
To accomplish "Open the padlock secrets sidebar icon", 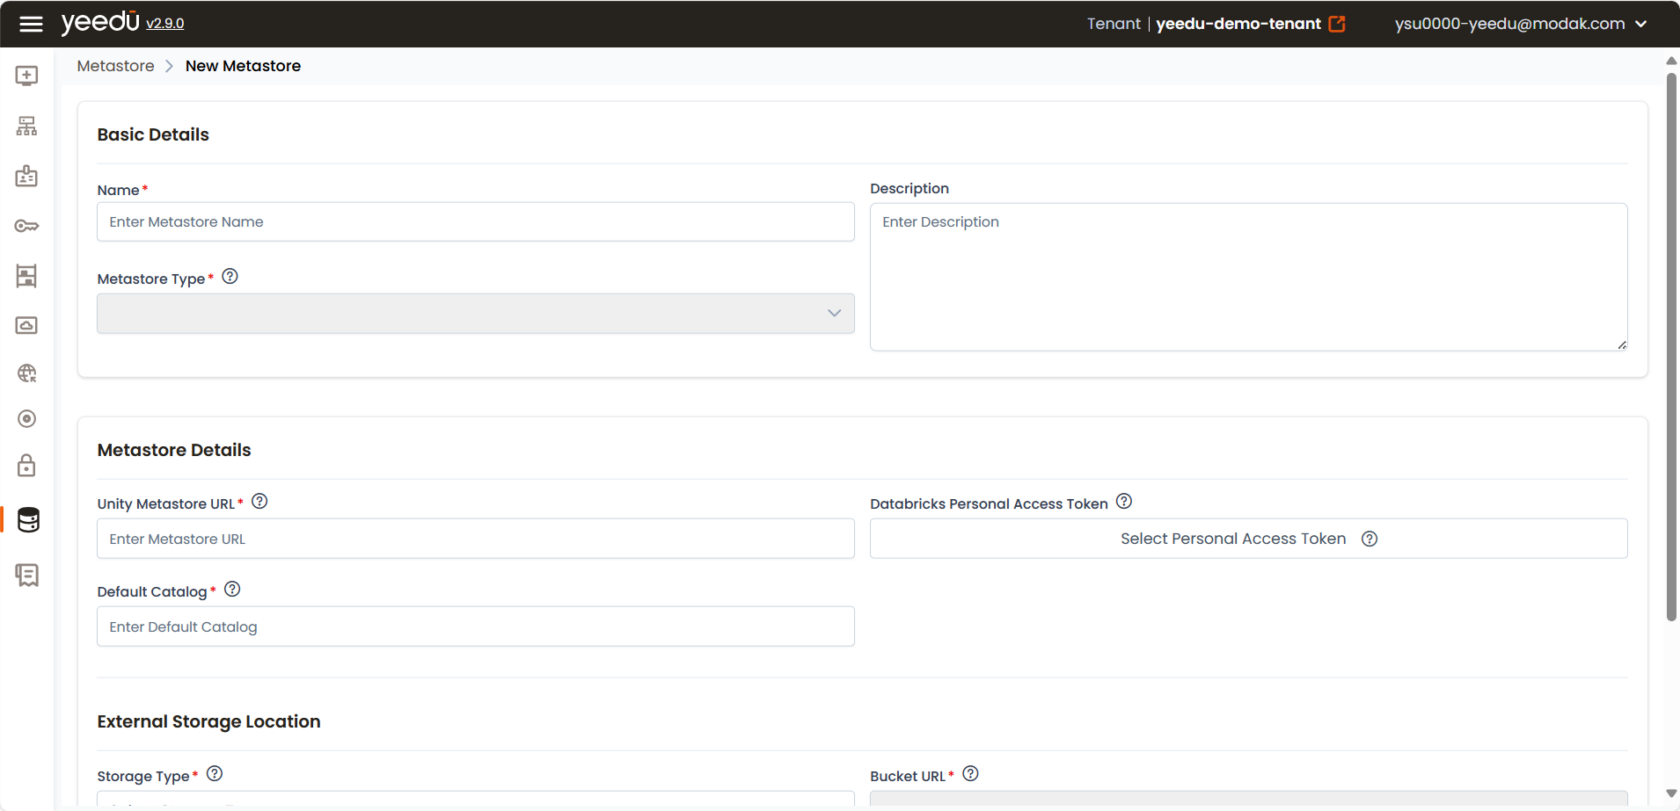I will coord(27,465).
